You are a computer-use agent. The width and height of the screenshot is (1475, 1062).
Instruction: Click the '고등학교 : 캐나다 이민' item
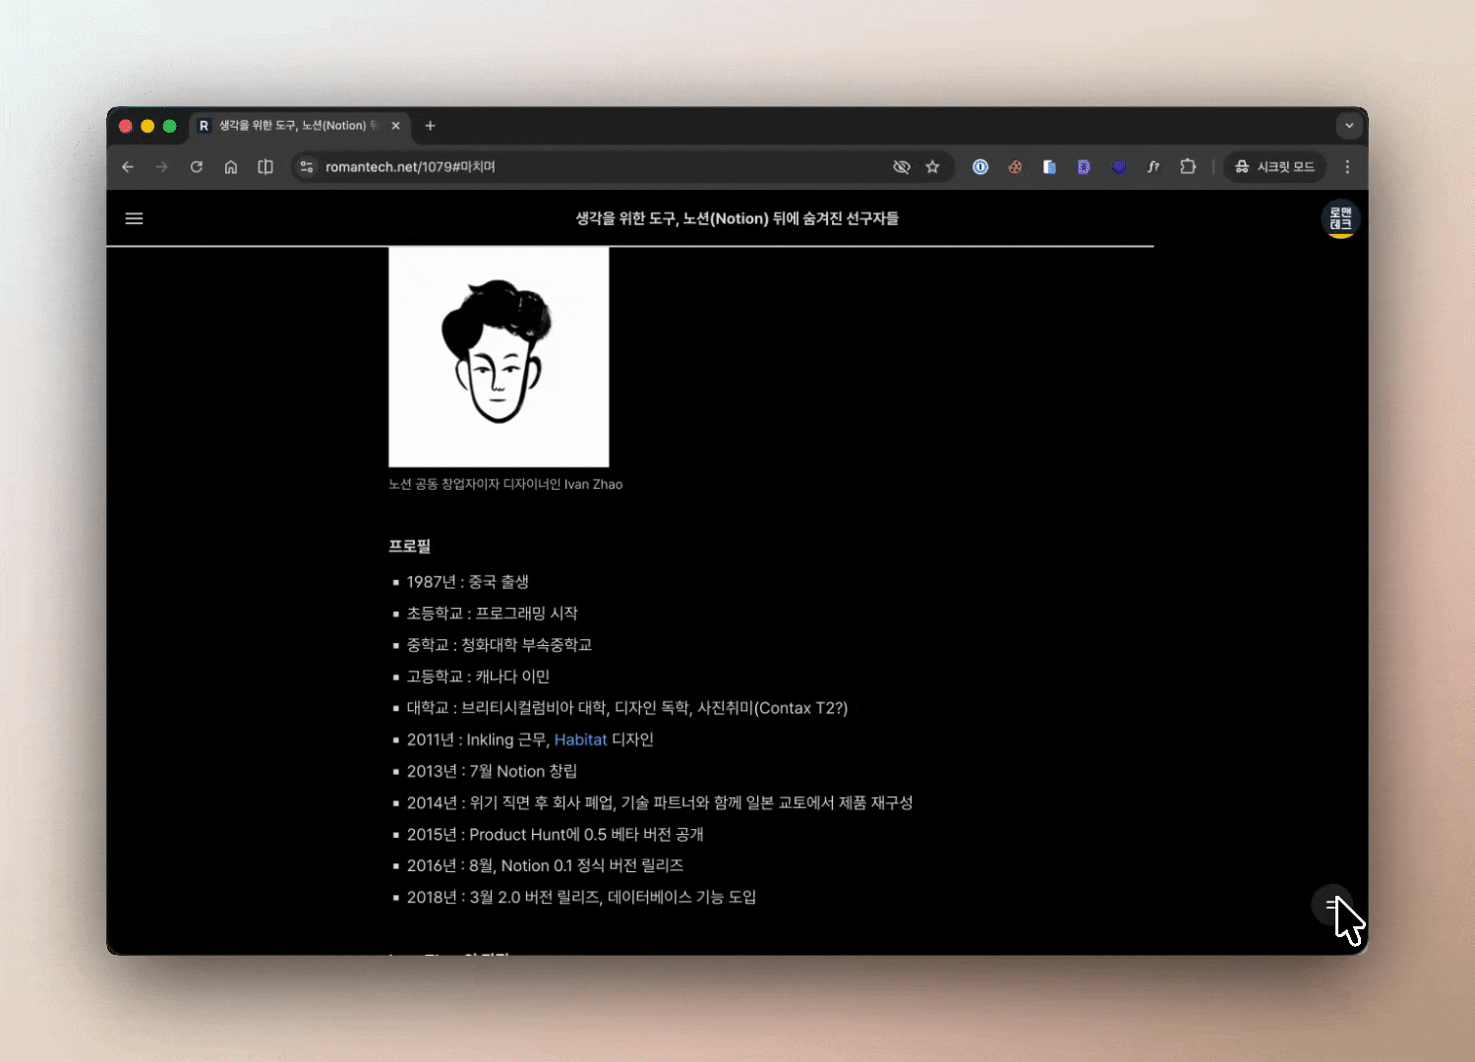point(478,677)
